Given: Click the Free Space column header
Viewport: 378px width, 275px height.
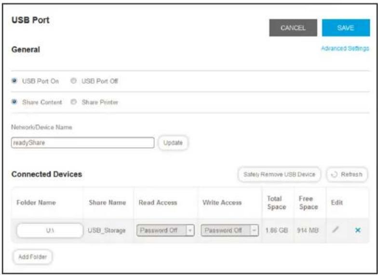Looking at the screenshot, I should pos(309,203).
